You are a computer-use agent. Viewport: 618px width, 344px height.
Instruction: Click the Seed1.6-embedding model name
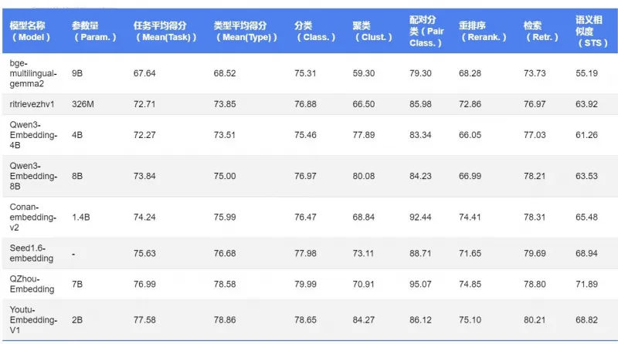32,253
